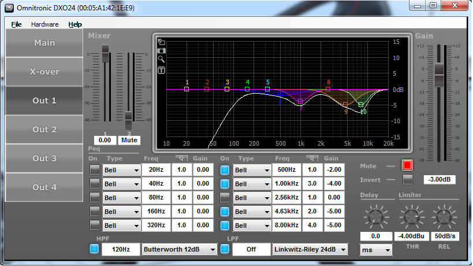This screenshot has width=473, height=266.
Task: Click the magnifier zoom icon on graph
Action: [x=161, y=59]
